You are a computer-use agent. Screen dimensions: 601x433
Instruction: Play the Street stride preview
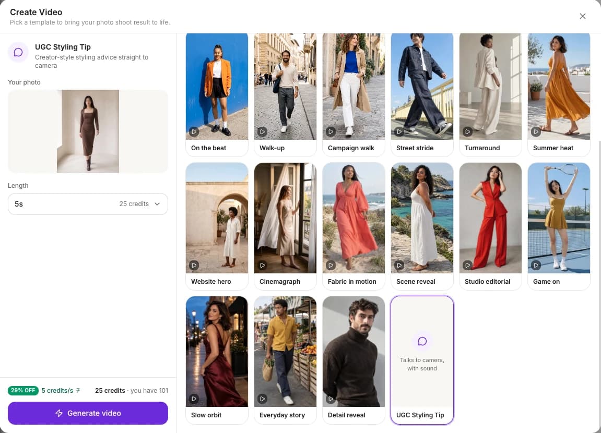click(x=399, y=131)
